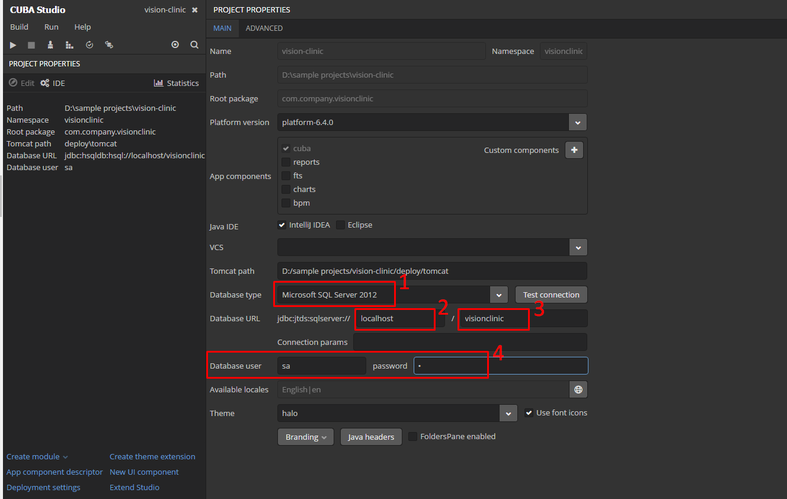Expand the Theme dropdown arrow
The image size is (787, 499).
point(508,413)
